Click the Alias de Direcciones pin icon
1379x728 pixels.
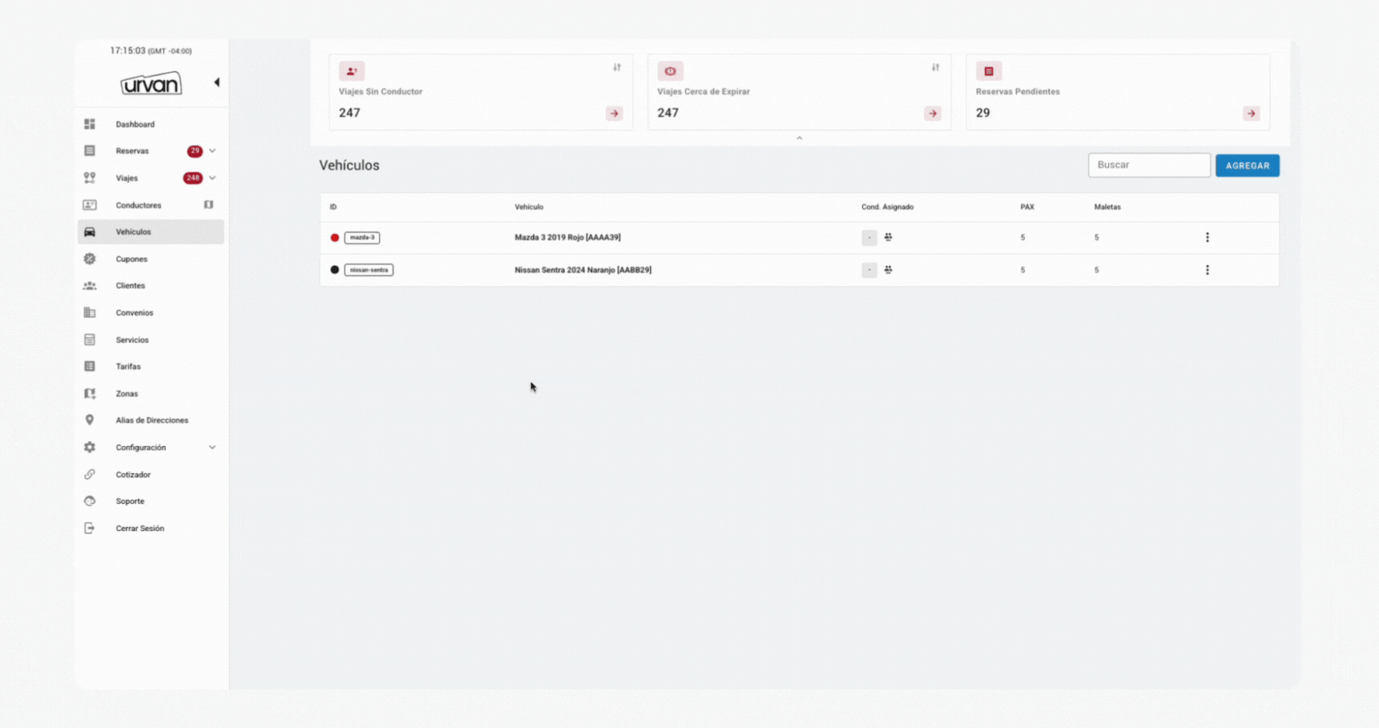tap(89, 420)
